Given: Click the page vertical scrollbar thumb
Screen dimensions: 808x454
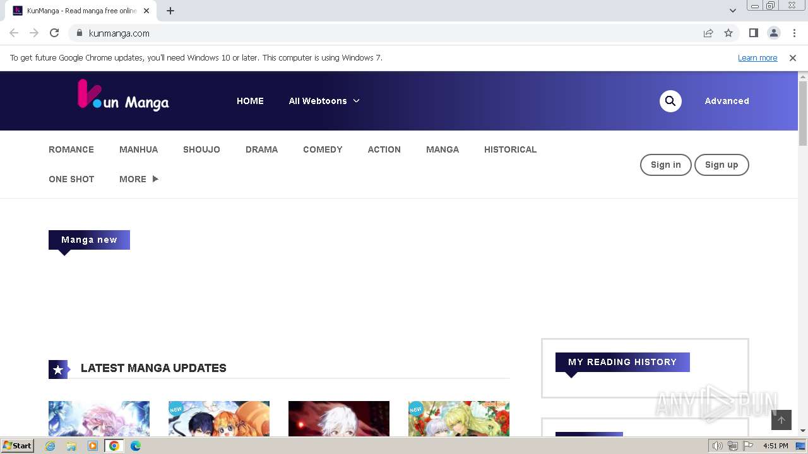Looking at the screenshot, I should 803,113.
